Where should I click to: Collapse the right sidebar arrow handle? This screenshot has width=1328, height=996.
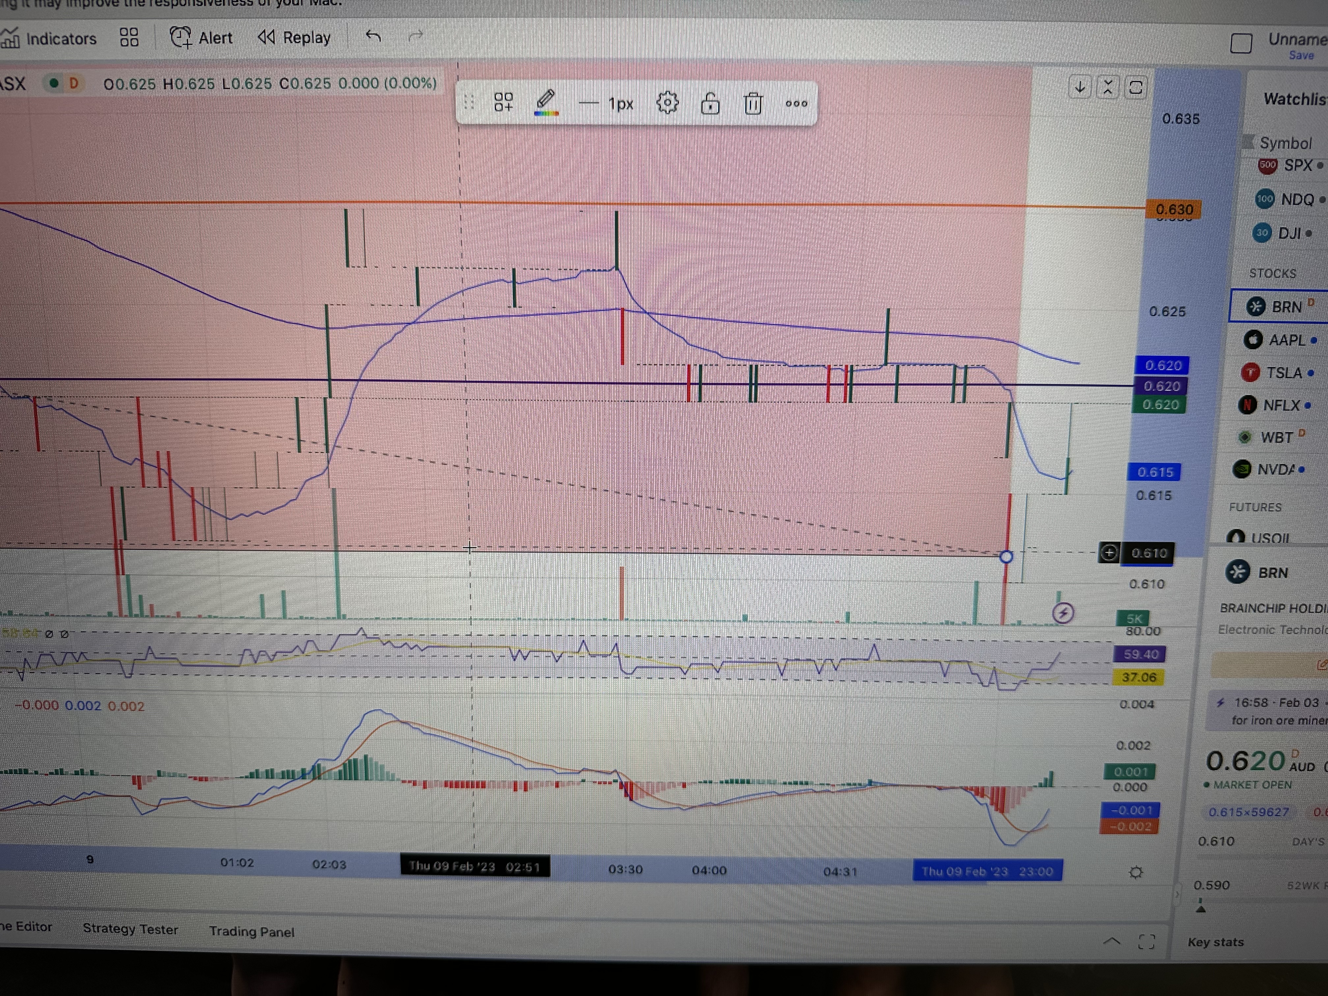pos(1177,895)
